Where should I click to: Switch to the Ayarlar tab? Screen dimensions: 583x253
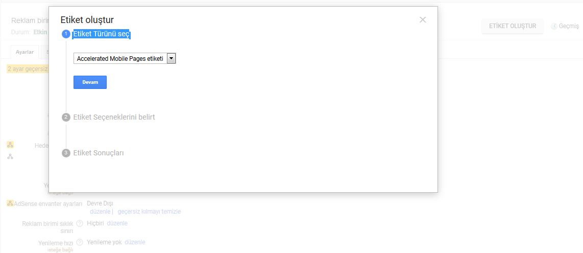tap(25, 52)
